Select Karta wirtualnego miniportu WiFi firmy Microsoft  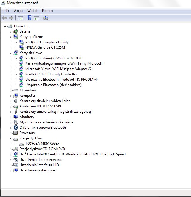click(64, 63)
